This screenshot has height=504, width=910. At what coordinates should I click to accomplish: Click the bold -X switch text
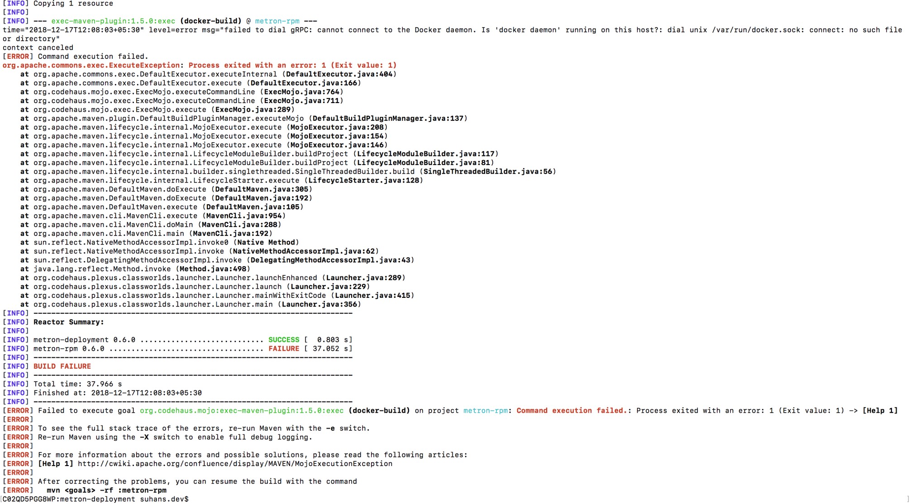tap(144, 437)
